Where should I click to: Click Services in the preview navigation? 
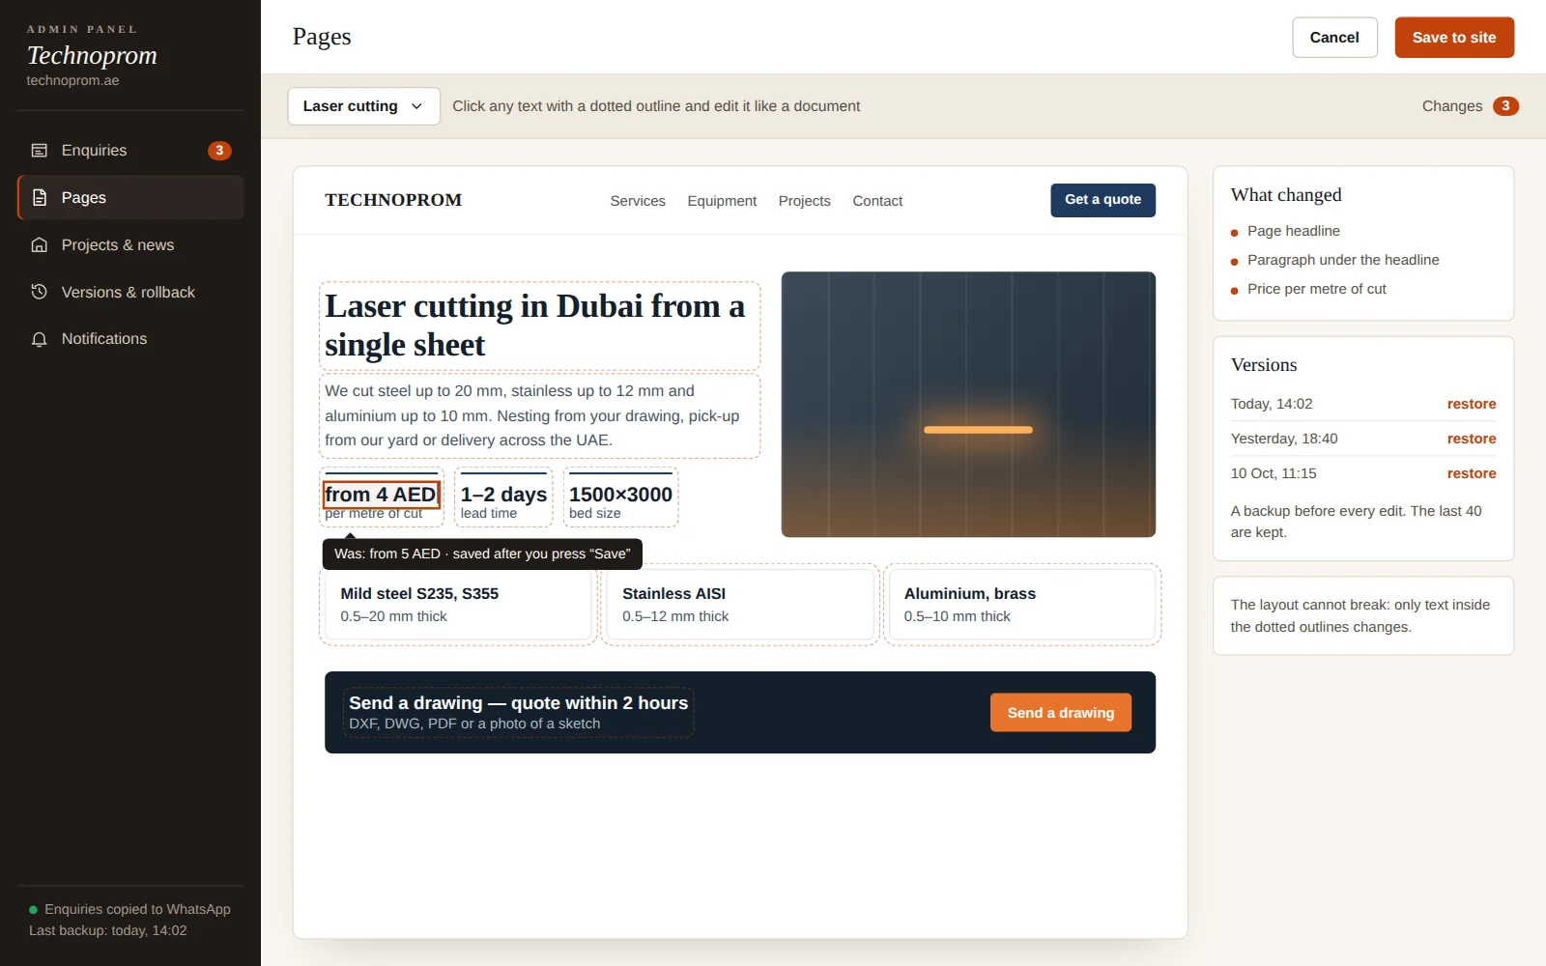tap(638, 201)
